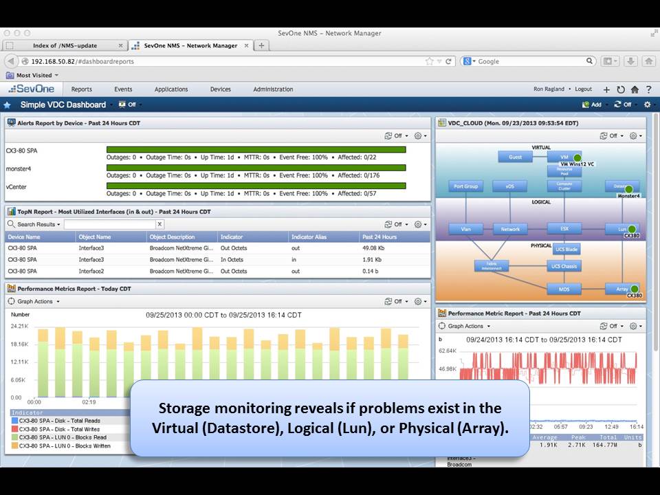This screenshot has width=660, height=495.
Task: Switch to Index of /NMS-update tab
Action: 65,45
